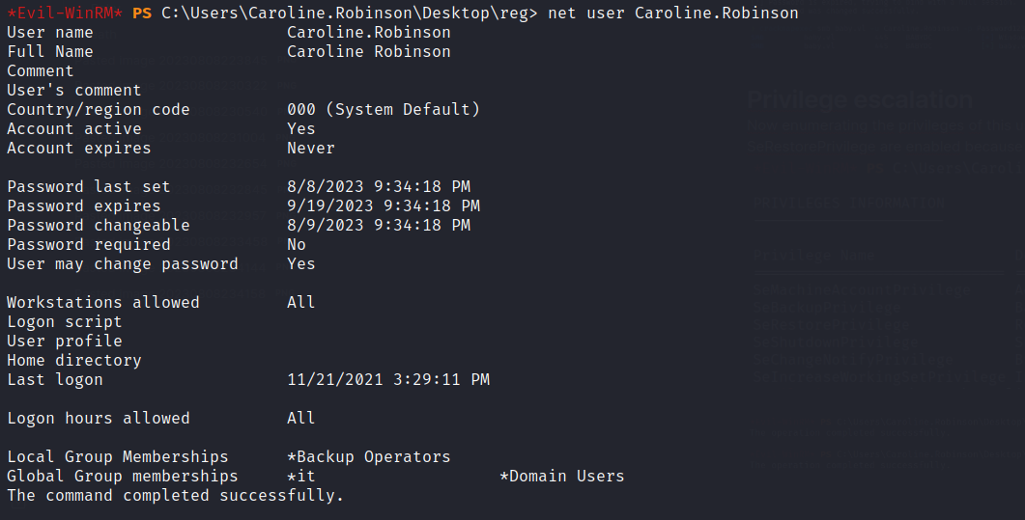Click the '*it' global group entry
The image size is (1025, 520).
(x=300, y=477)
